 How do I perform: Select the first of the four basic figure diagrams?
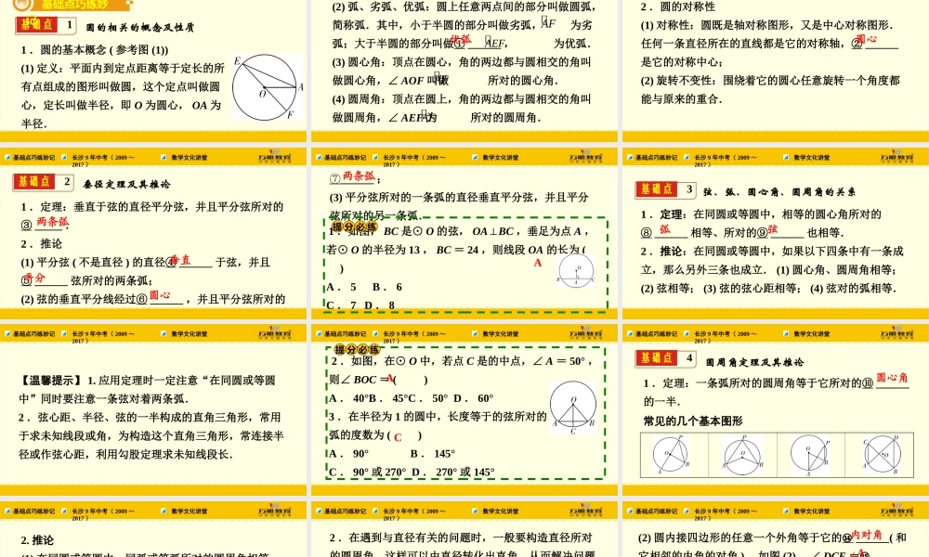click(x=672, y=454)
